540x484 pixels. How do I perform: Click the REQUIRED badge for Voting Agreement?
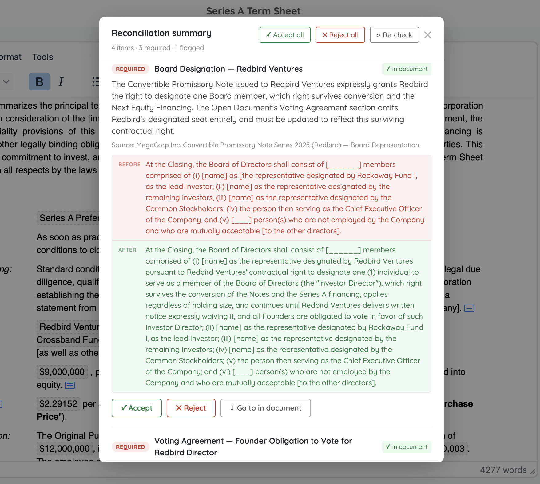point(130,447)
